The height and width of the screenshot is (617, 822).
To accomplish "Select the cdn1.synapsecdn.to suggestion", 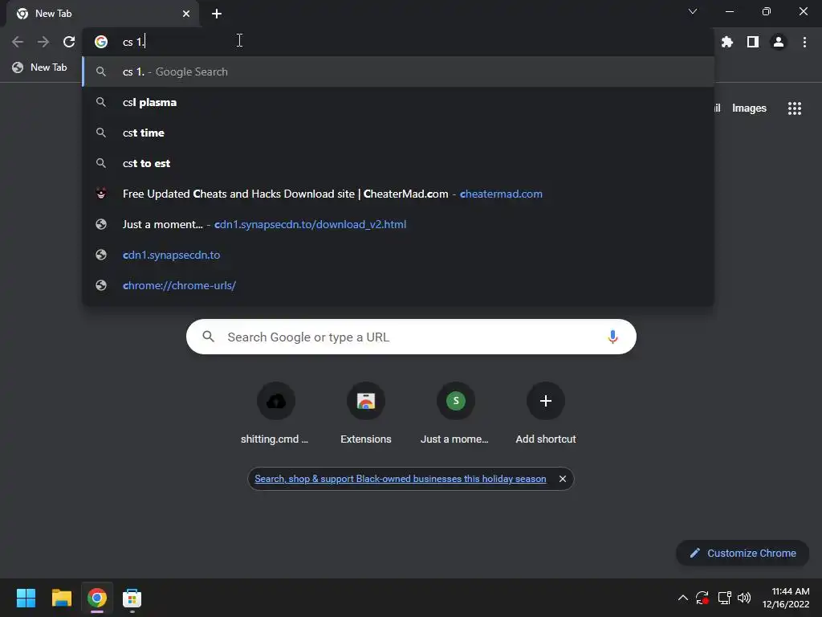I will coord(398,255).
